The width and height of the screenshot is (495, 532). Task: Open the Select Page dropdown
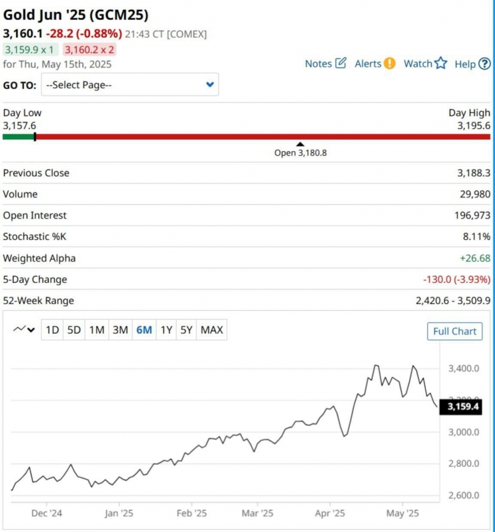(x=130, y=85)
